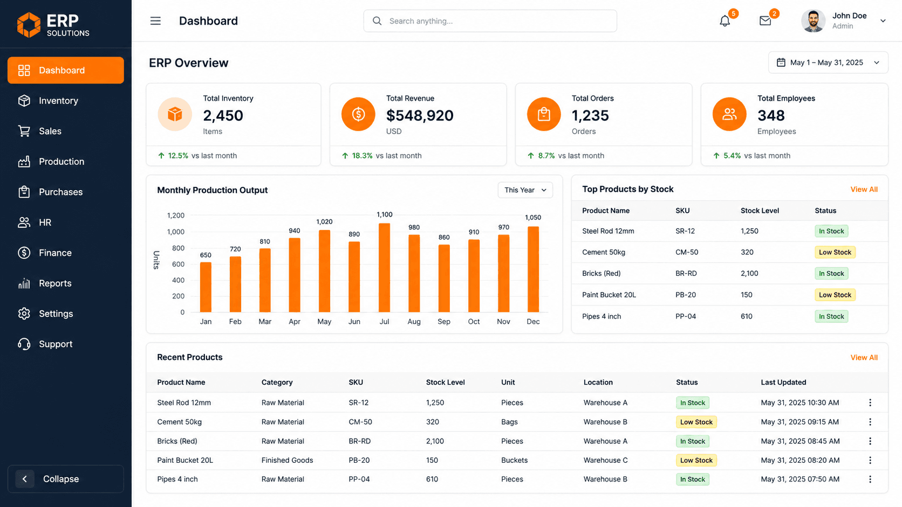The width and height of the screenshot is (902, 507).
Task: Click the SR-12 SKU in Top Products
Action: [685, 231]
